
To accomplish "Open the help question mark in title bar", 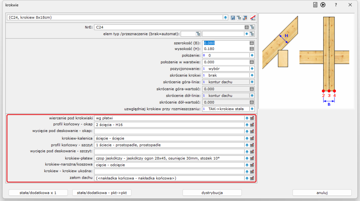I will (x=336, y=5).
